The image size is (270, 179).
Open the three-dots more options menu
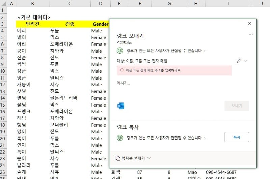tap(251, 35)
